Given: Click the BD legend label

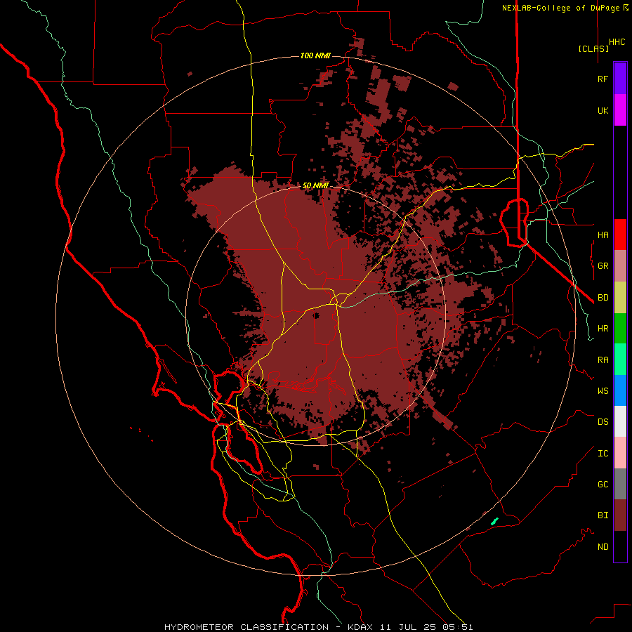Looking at the screenshot, I should (x=603, y=298).
